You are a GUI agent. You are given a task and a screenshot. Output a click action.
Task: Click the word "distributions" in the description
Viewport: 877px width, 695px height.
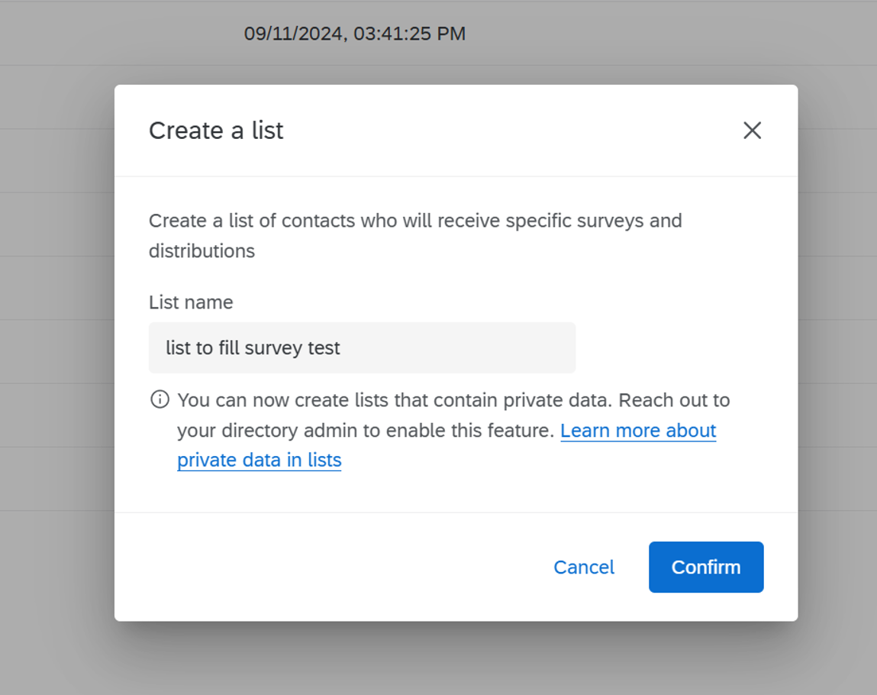click(x=202, y=251)
